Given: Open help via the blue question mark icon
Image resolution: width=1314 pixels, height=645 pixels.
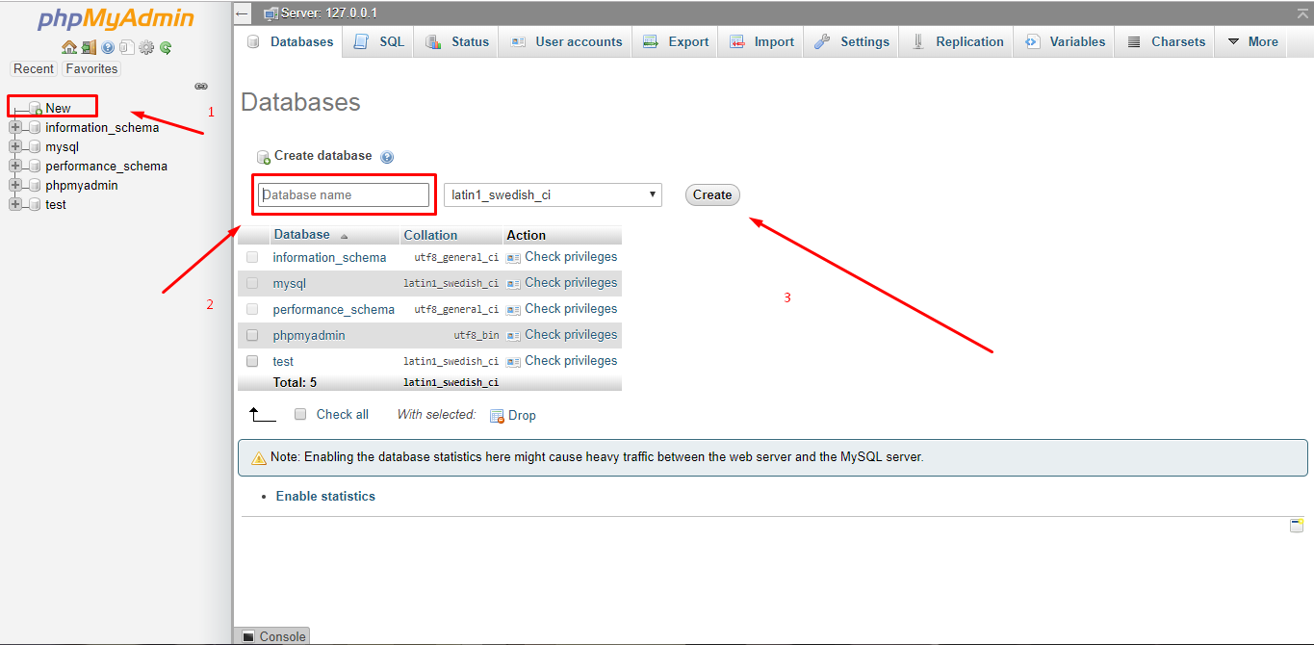Looking at the screenshot, I should pos(107,47).
